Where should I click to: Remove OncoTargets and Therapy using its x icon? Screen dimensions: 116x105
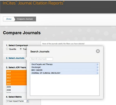point(97,64)
